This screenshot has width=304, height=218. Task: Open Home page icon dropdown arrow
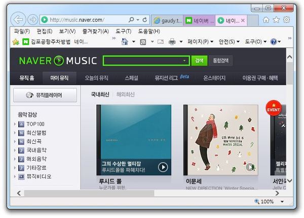tap(134, 42)
